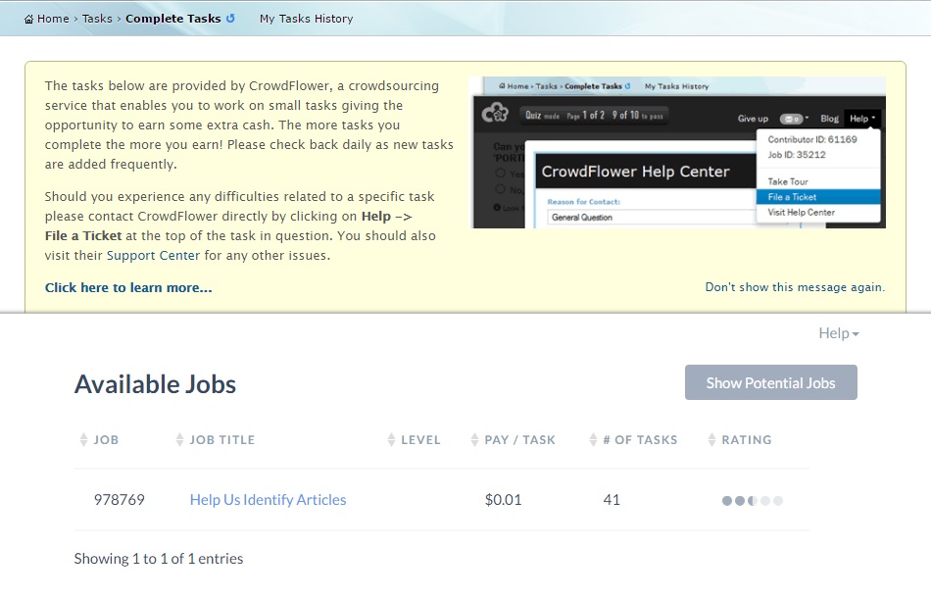931x598 pixels.
Task: Sort by JOB TITLE column arrows icon
Action: point(180,439)
